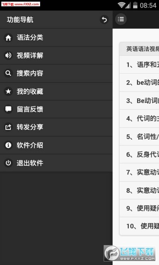
Task: Open the 视频详解 menu item
Action: (x=56, y=56)
